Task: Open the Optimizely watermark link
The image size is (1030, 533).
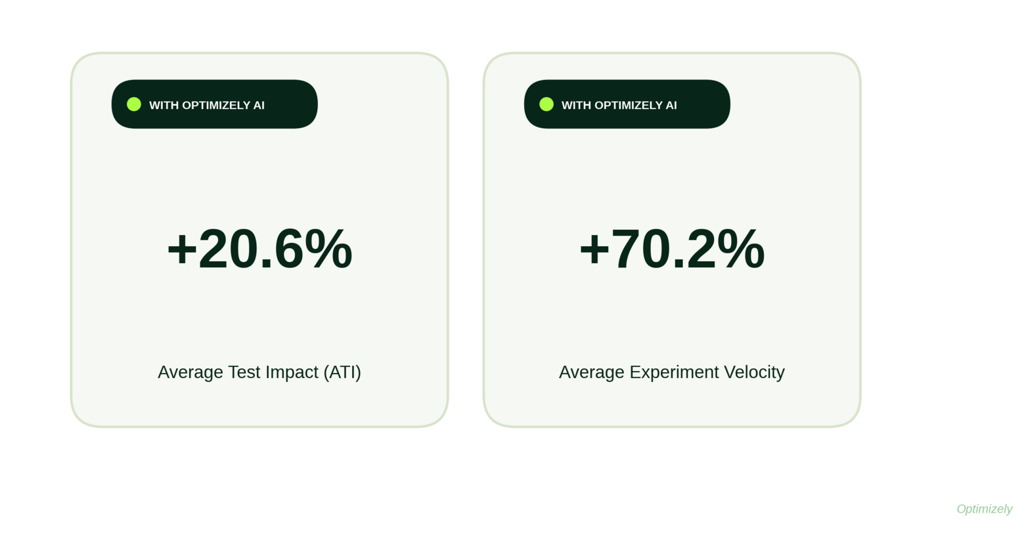Action: 984,509
